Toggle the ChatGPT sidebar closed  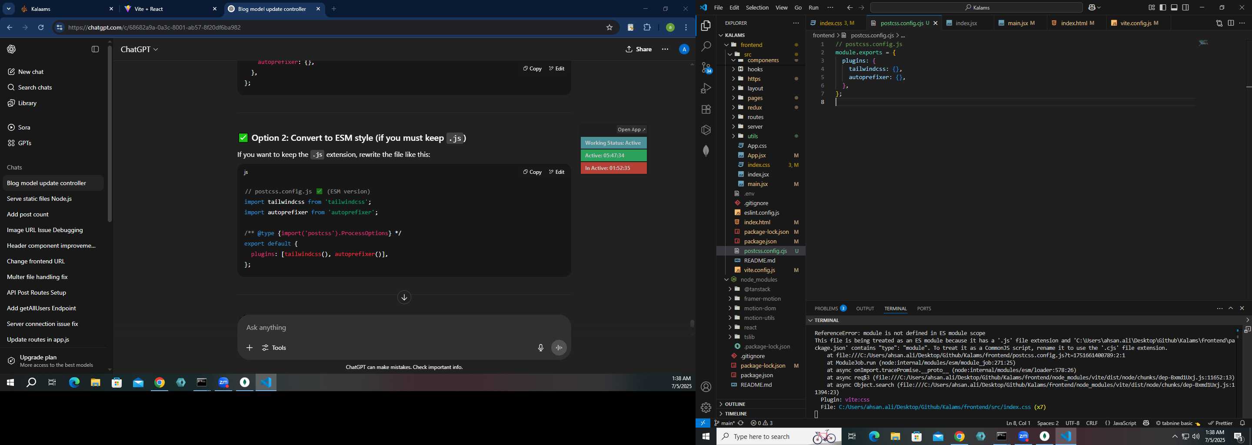pyautogui.click(x=95, y=49)
